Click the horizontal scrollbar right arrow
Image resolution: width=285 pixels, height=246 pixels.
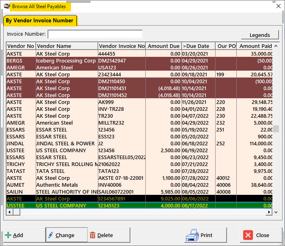click(x=269, y=212)
